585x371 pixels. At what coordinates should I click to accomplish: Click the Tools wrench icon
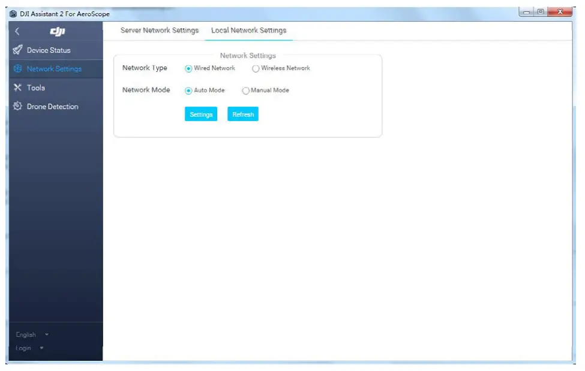tap(17, 88)
